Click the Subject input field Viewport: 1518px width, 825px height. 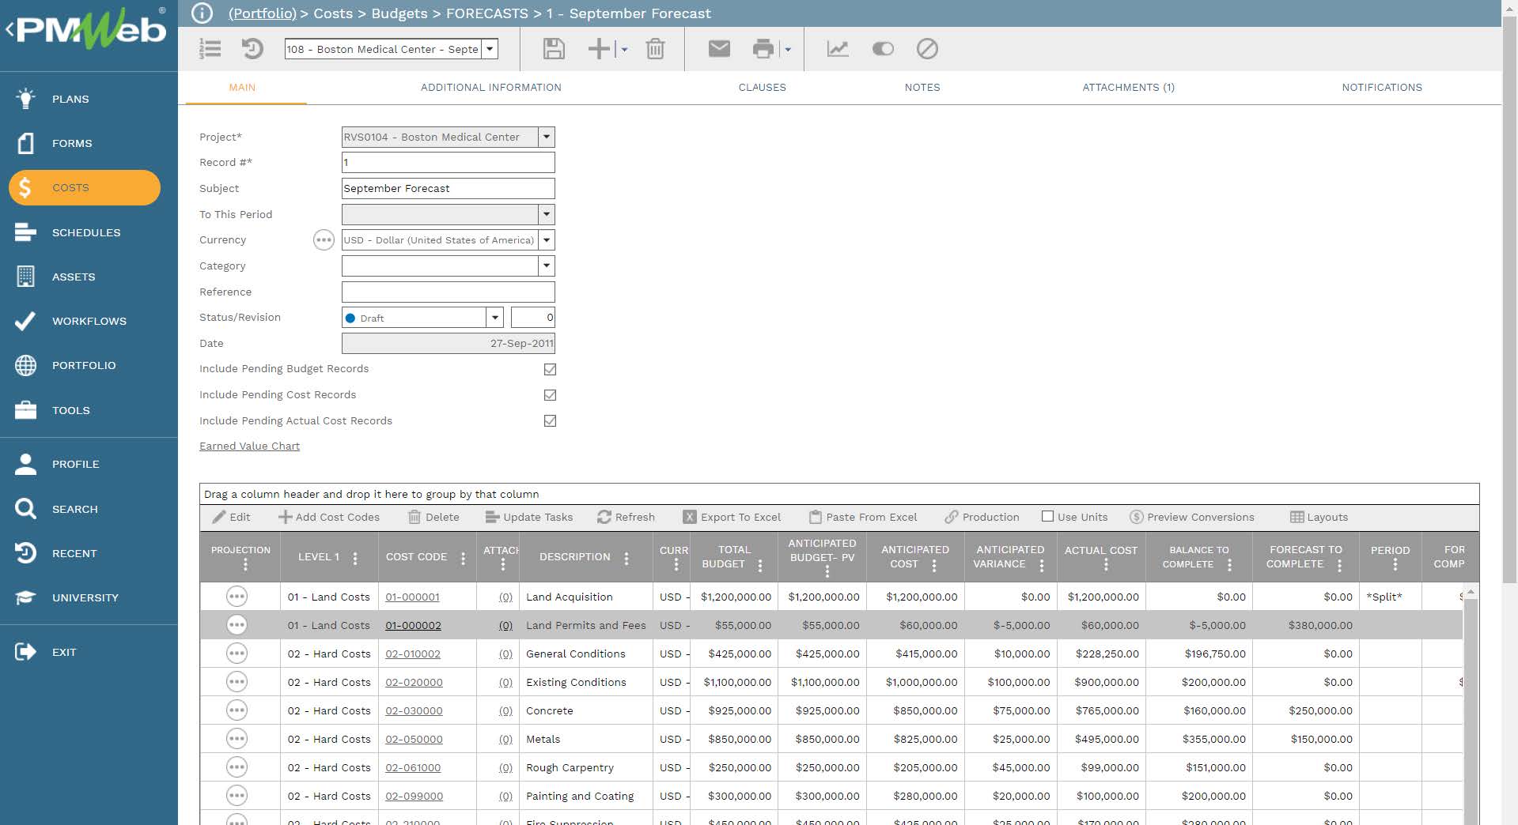(449, 188)
